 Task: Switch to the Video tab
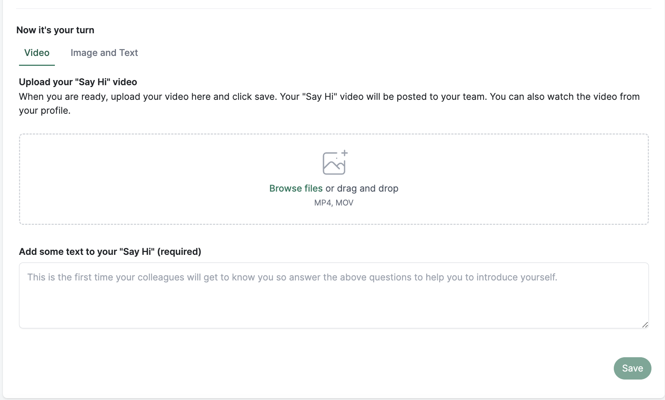click(37, 53)
